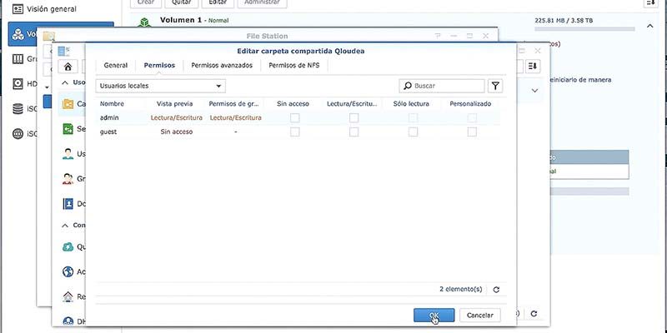
Task: Confirm the dialog with the OK button
Action: click(x=434, y=316)
